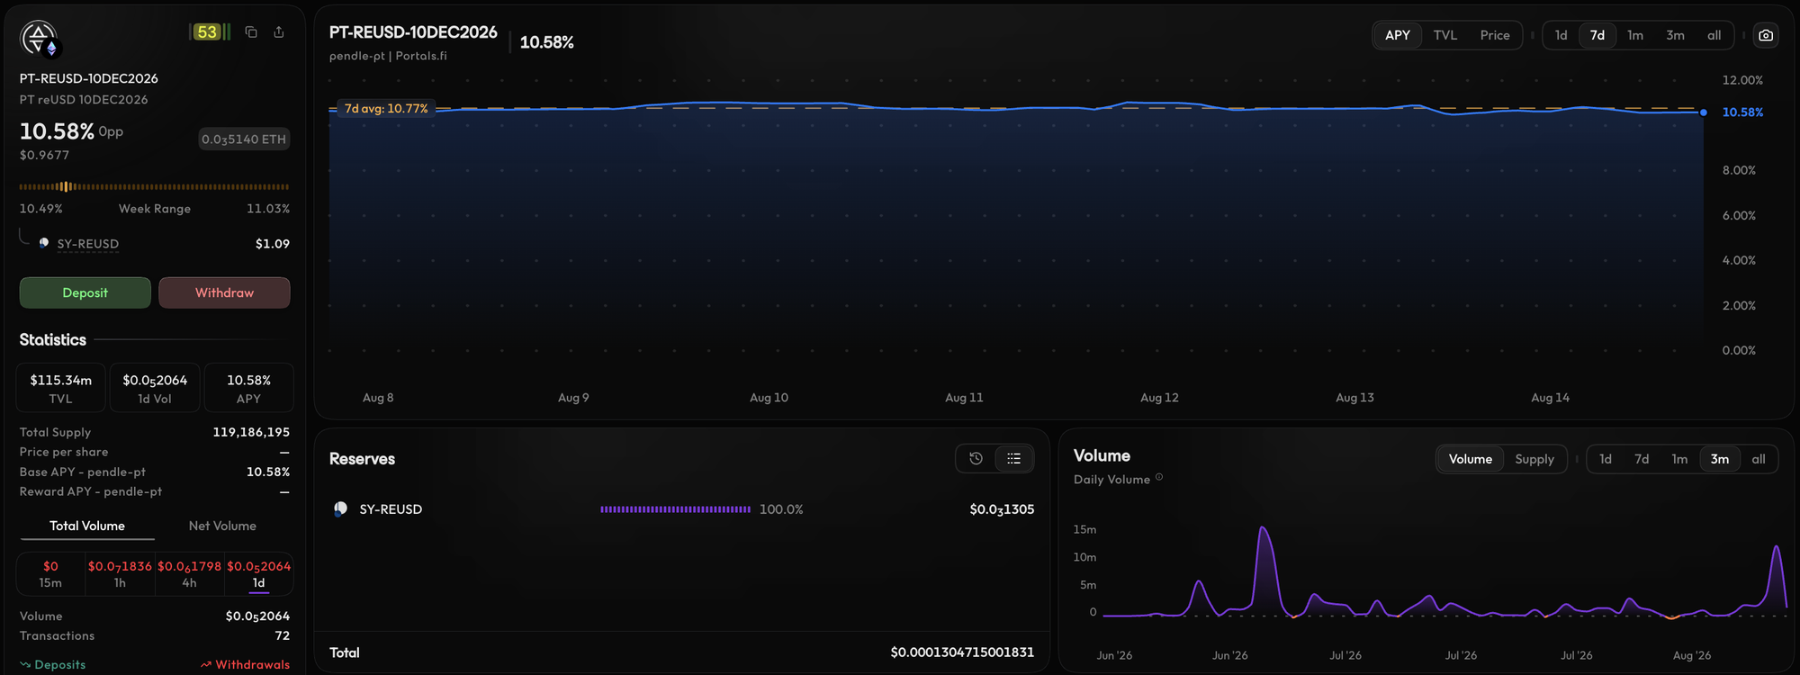
Task: Switch reserves to list view icon
Action: point(1014,459)
